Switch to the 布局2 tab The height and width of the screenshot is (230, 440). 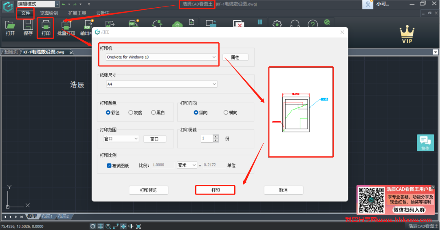63,216
